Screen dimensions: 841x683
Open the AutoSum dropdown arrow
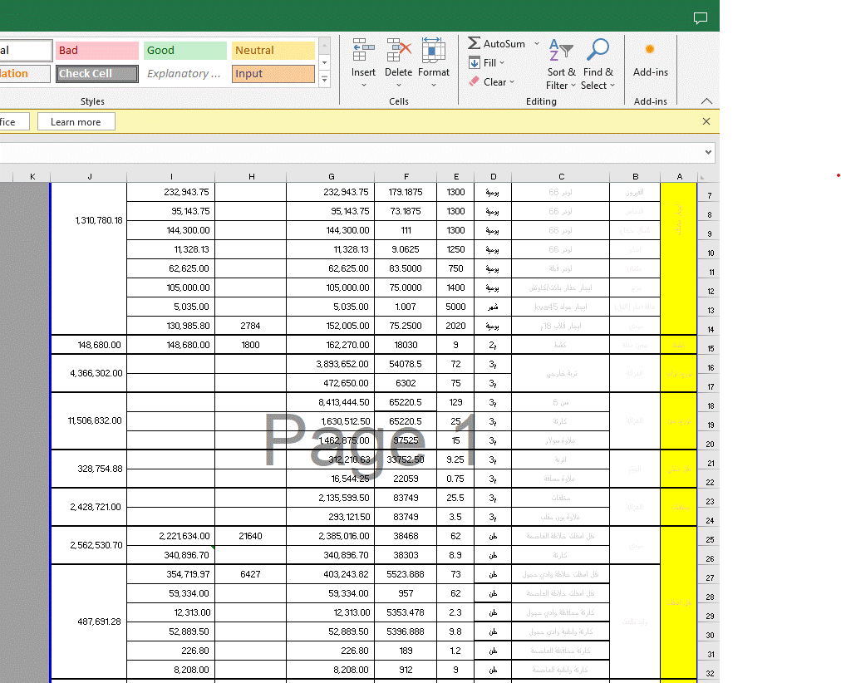[x=536, y=43]
